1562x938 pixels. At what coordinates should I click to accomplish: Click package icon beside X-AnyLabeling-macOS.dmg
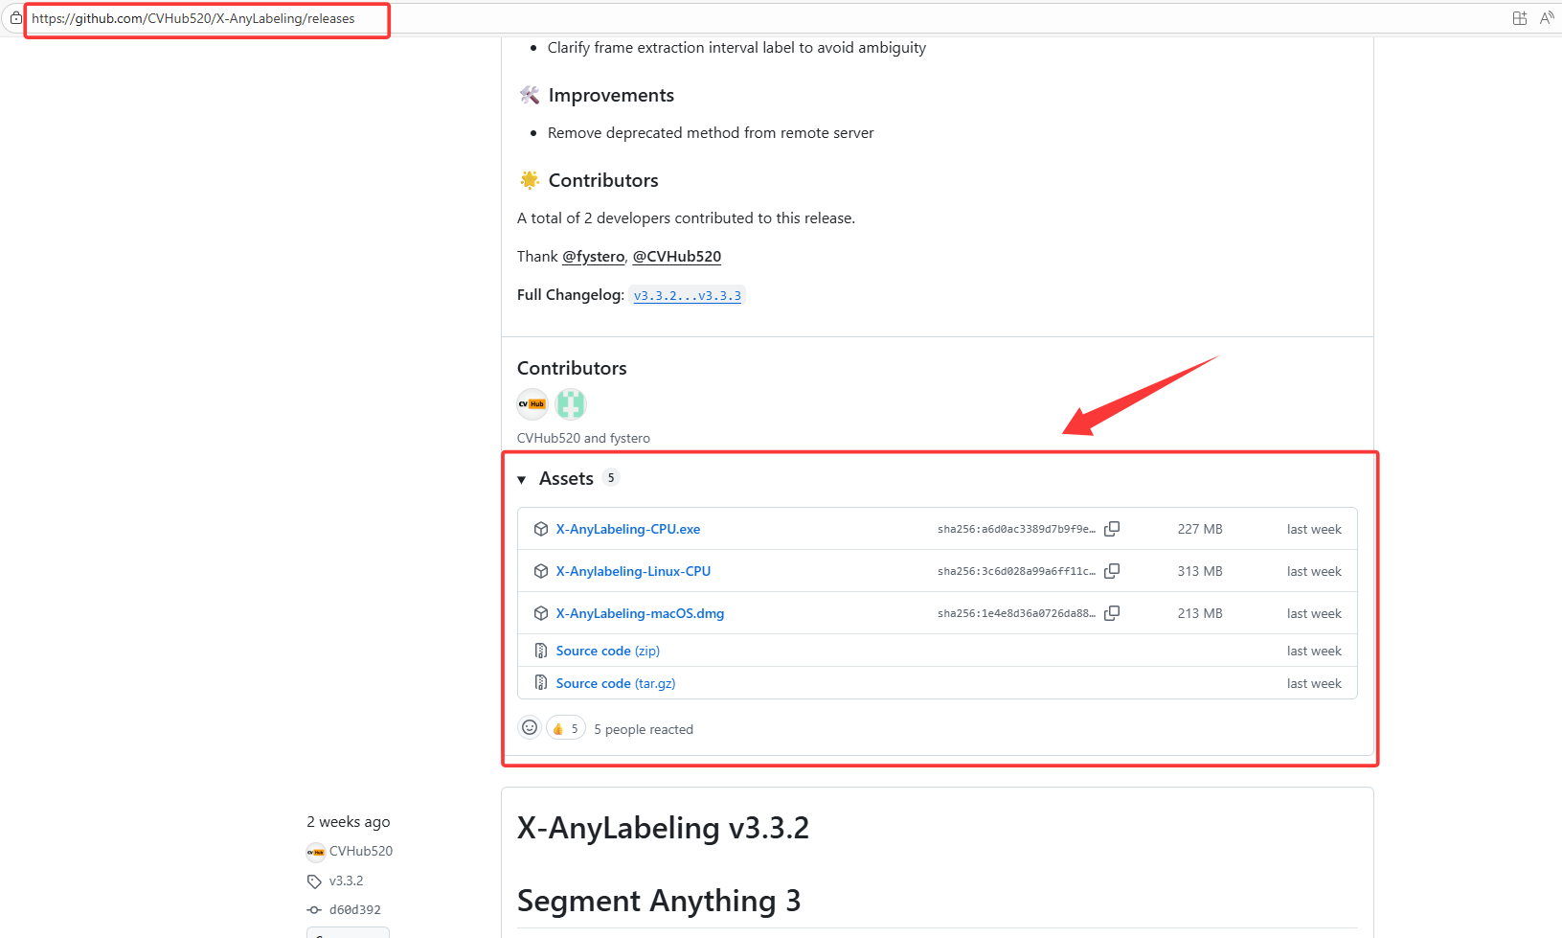(x=541, y=613)
